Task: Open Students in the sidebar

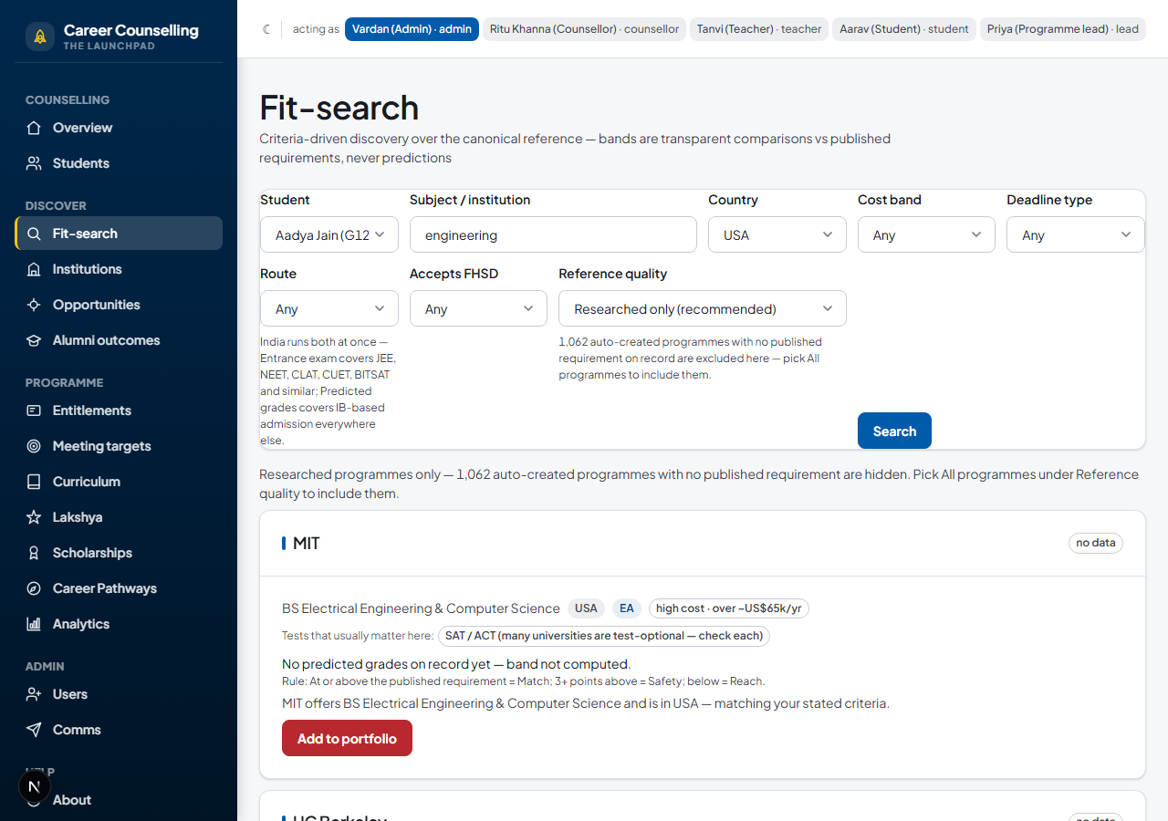Action: 119,163
